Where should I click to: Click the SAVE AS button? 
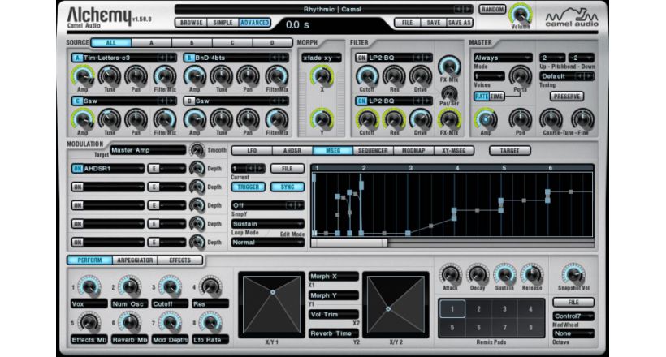point(459,23)
